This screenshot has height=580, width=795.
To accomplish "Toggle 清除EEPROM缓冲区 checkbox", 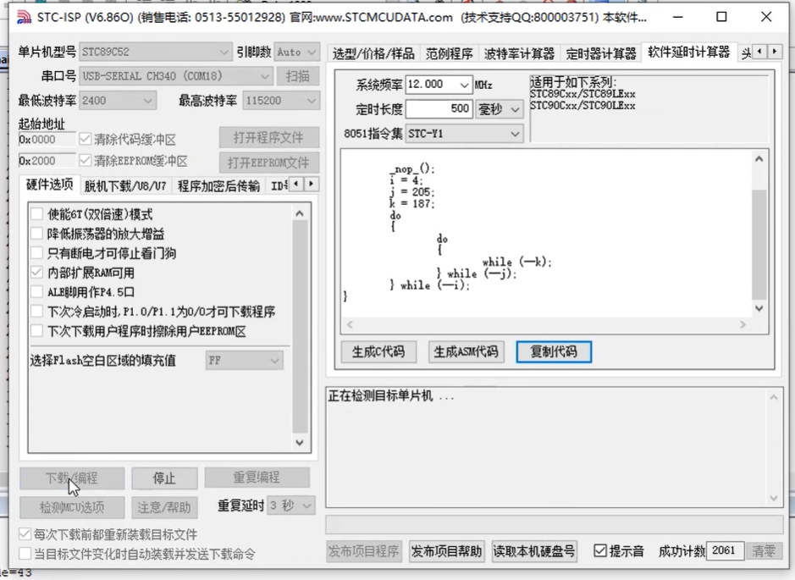I will point(86,161).
